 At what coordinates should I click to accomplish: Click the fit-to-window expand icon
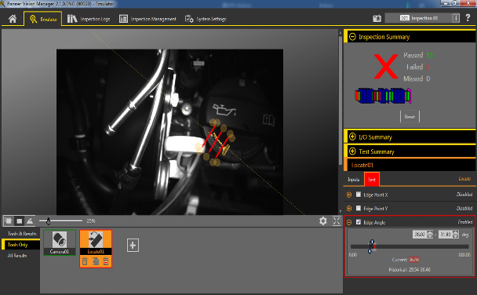coord(337,220)
